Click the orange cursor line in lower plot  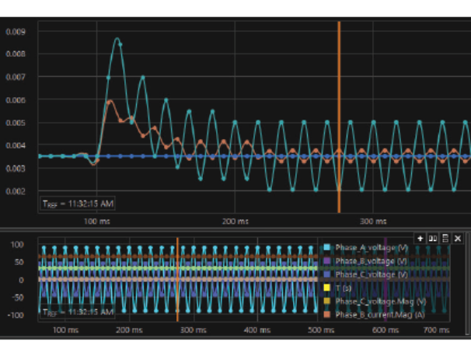tap(177, 279)
